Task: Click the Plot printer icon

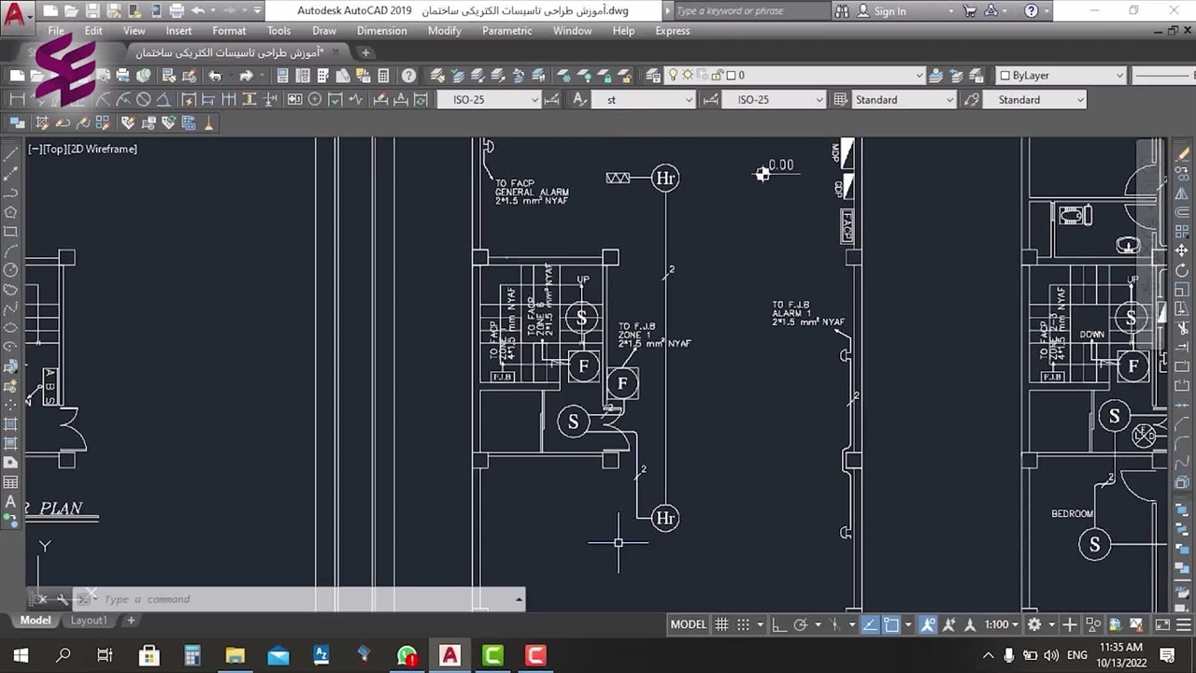Action: (x=122, y=76)
